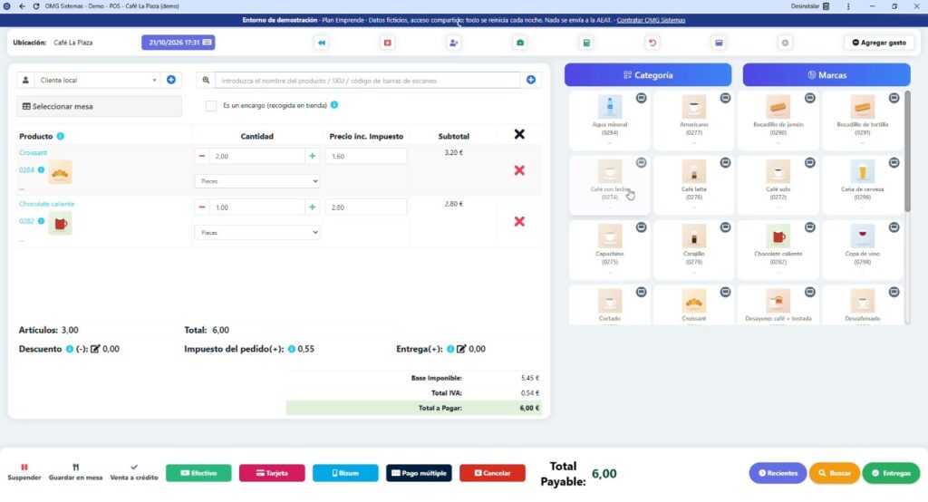The image size is (928, 502).
Task: Decrease Chocolate caliente quantity with minus
Action: coord(202,208)
